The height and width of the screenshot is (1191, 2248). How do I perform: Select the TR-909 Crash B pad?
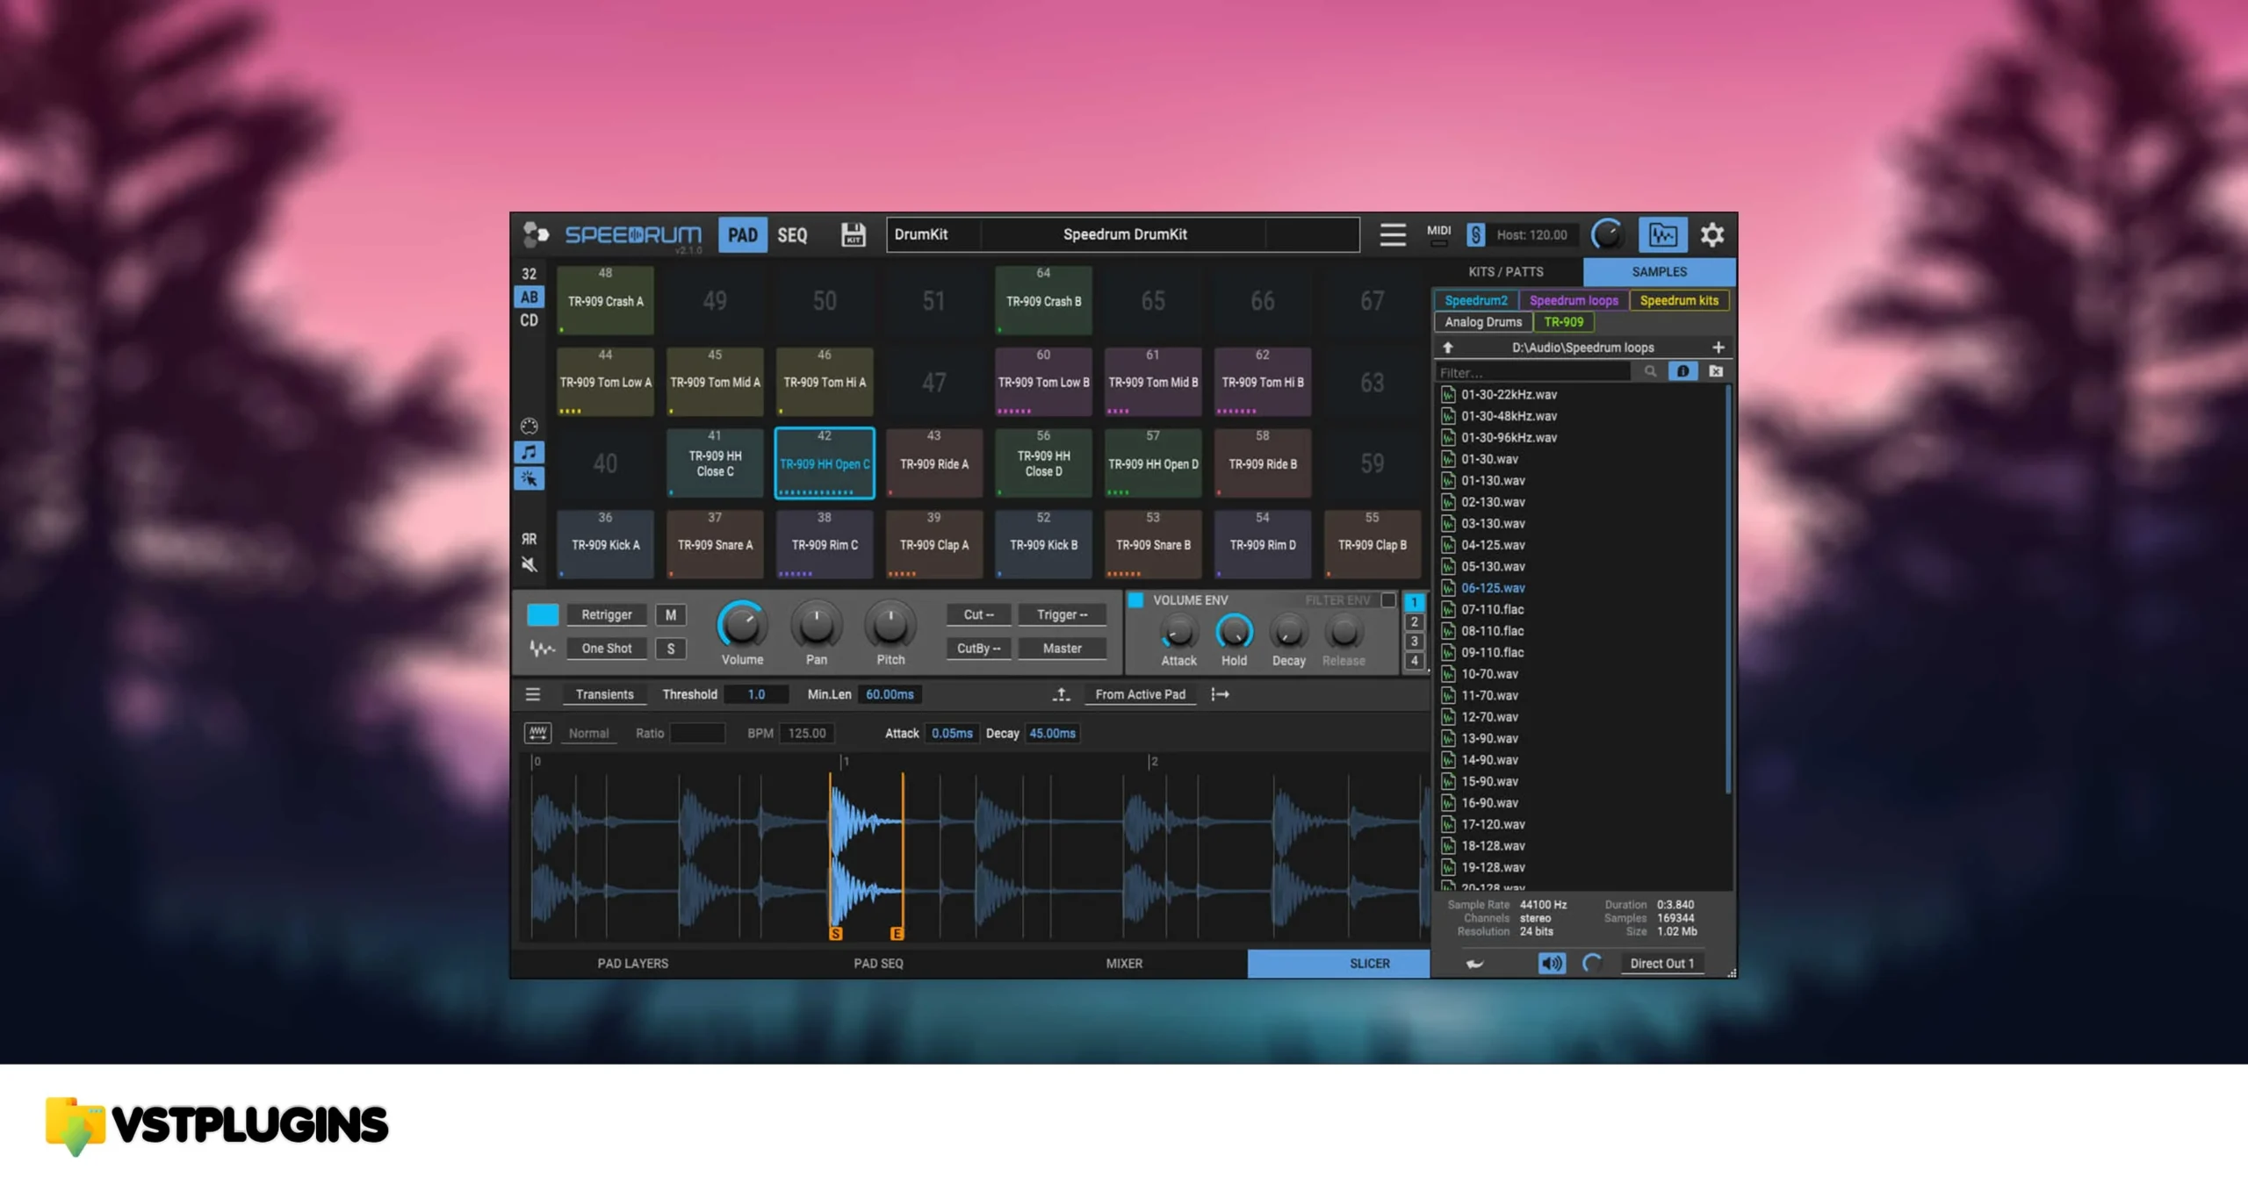(x=1043, y=300)
